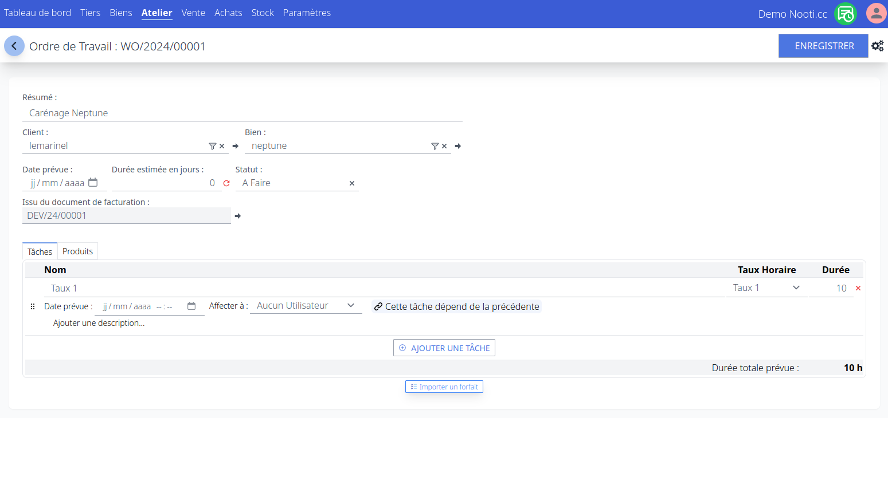Open the calendar picker for Date prévue
This screenshot has width=888, height=496.
[93, 183]
